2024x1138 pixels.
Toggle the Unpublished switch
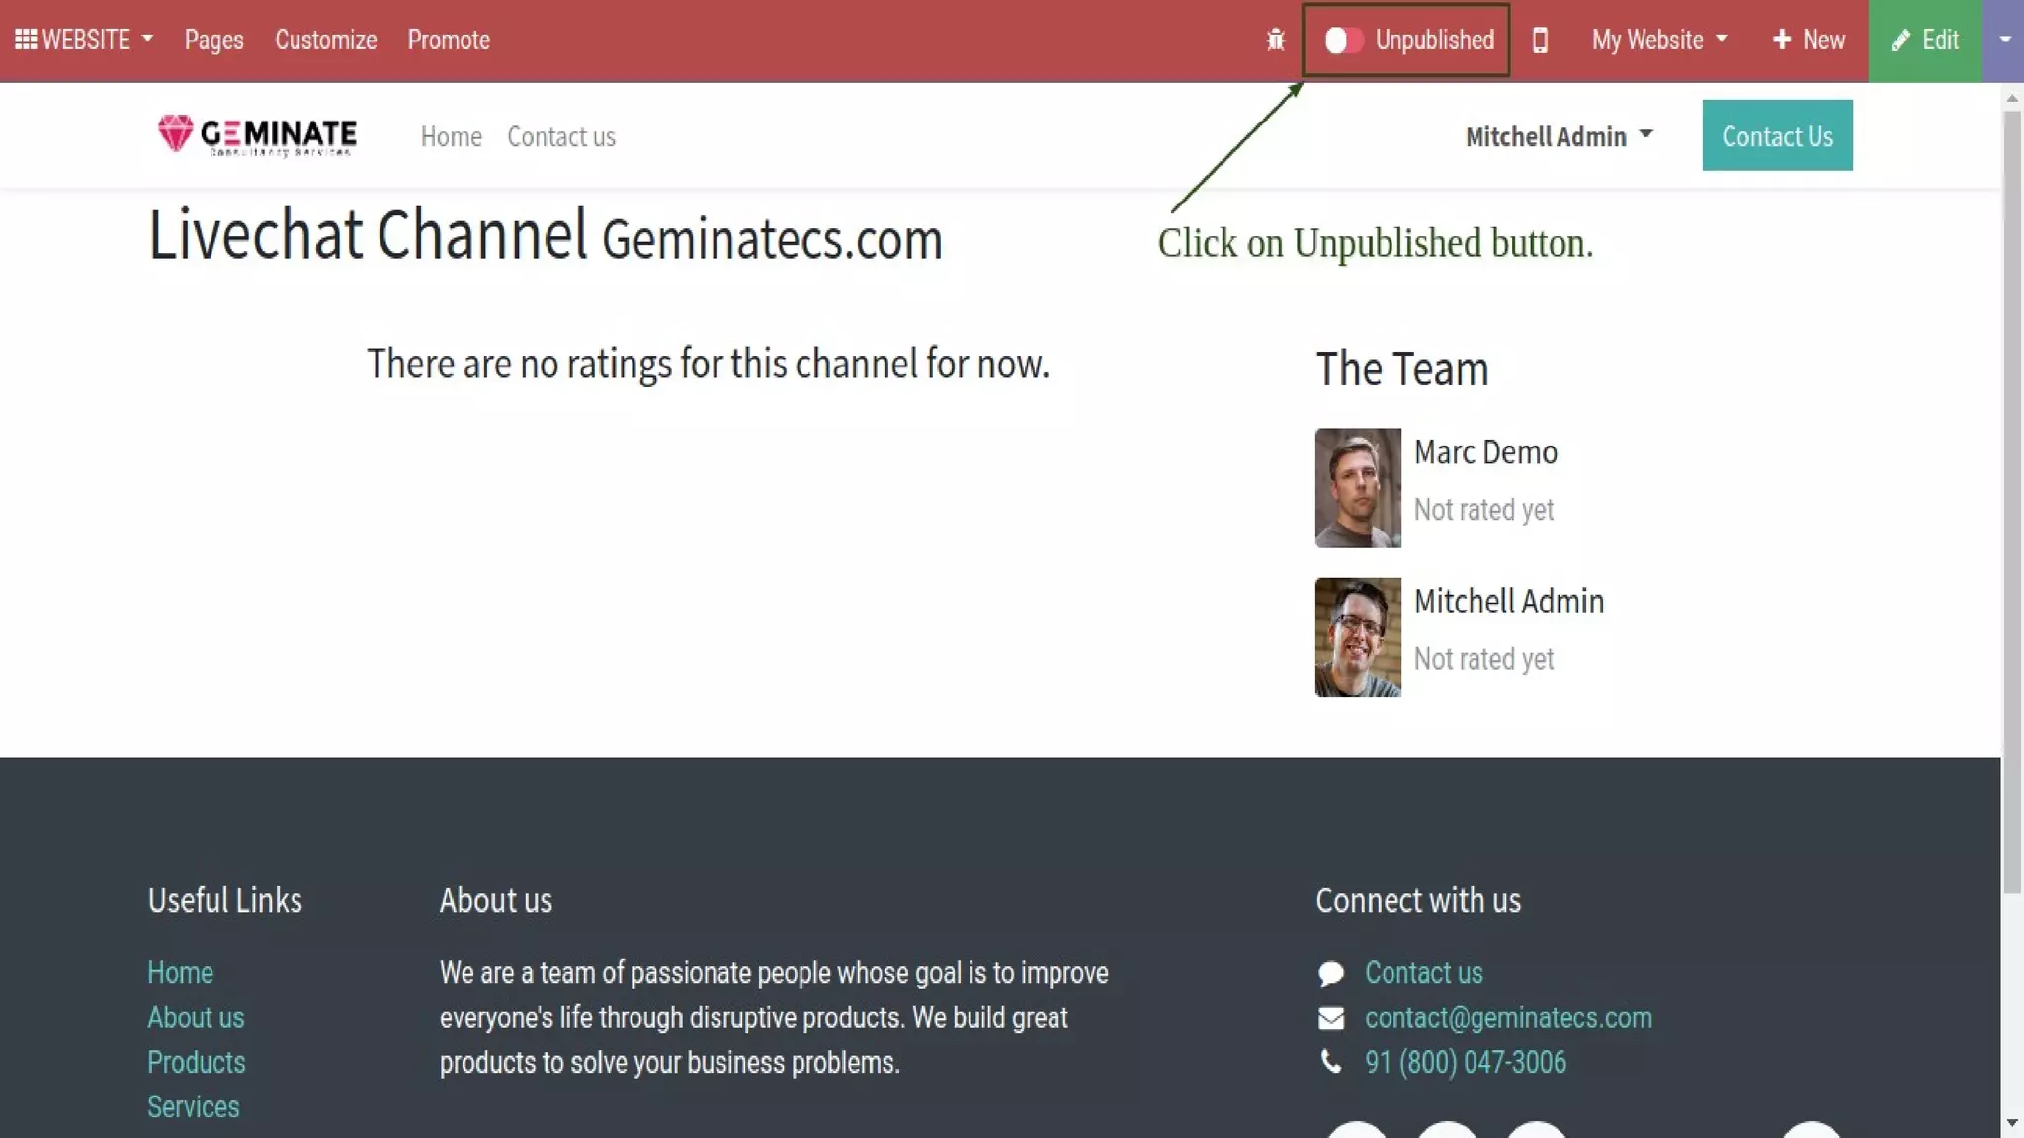point(1343,41)
